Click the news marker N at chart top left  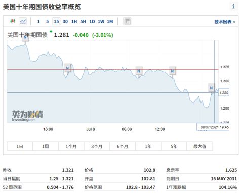[25, 38]
